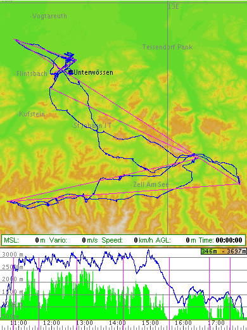Select the Vogtareuth town label
The height and width of the screenshot is (330, 247).
pos(49,16)
